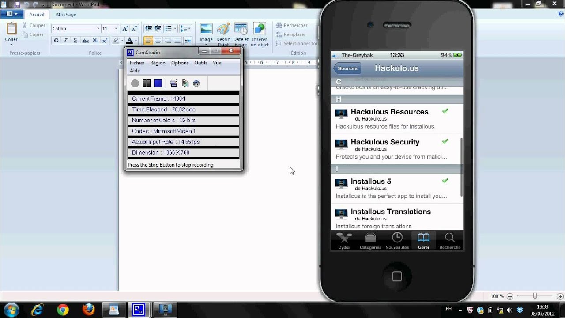Viewport: 565px width, 318px height.
Task: Toggle underline (S) formatting
Action: click(75, 41)
